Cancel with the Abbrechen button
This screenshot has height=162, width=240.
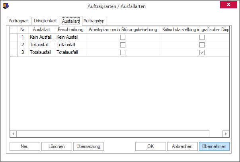click(x=182, y=146)
